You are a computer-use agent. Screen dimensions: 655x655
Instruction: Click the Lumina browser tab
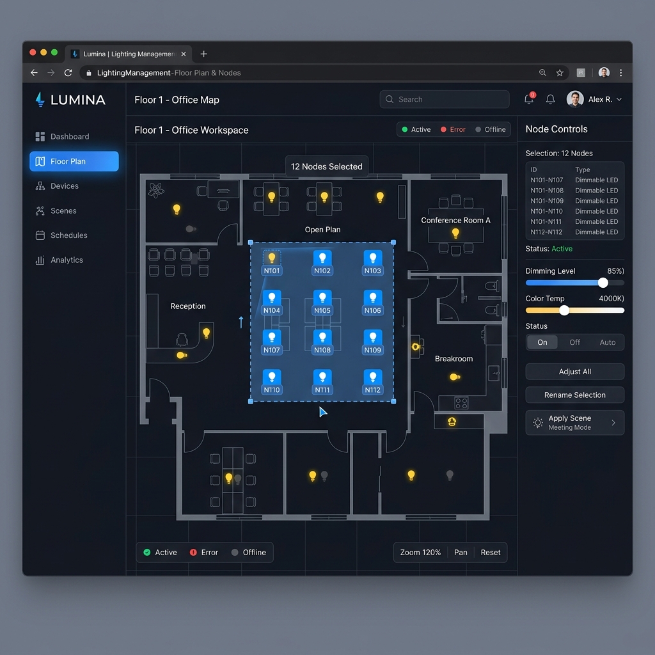[129, 54]
